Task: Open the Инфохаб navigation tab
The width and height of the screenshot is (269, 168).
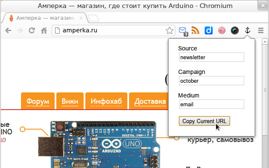Action: 106,101
